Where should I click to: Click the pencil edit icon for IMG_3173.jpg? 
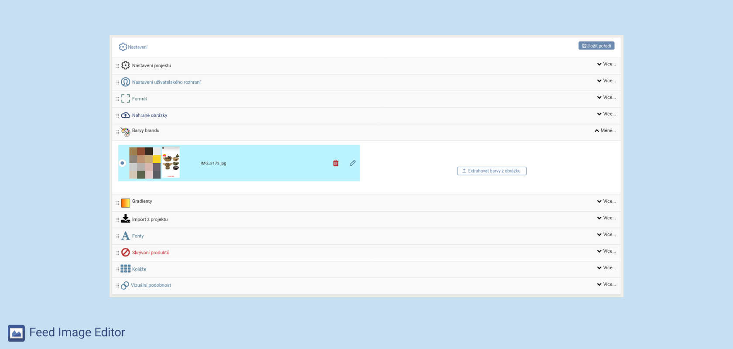coord(353,163)
